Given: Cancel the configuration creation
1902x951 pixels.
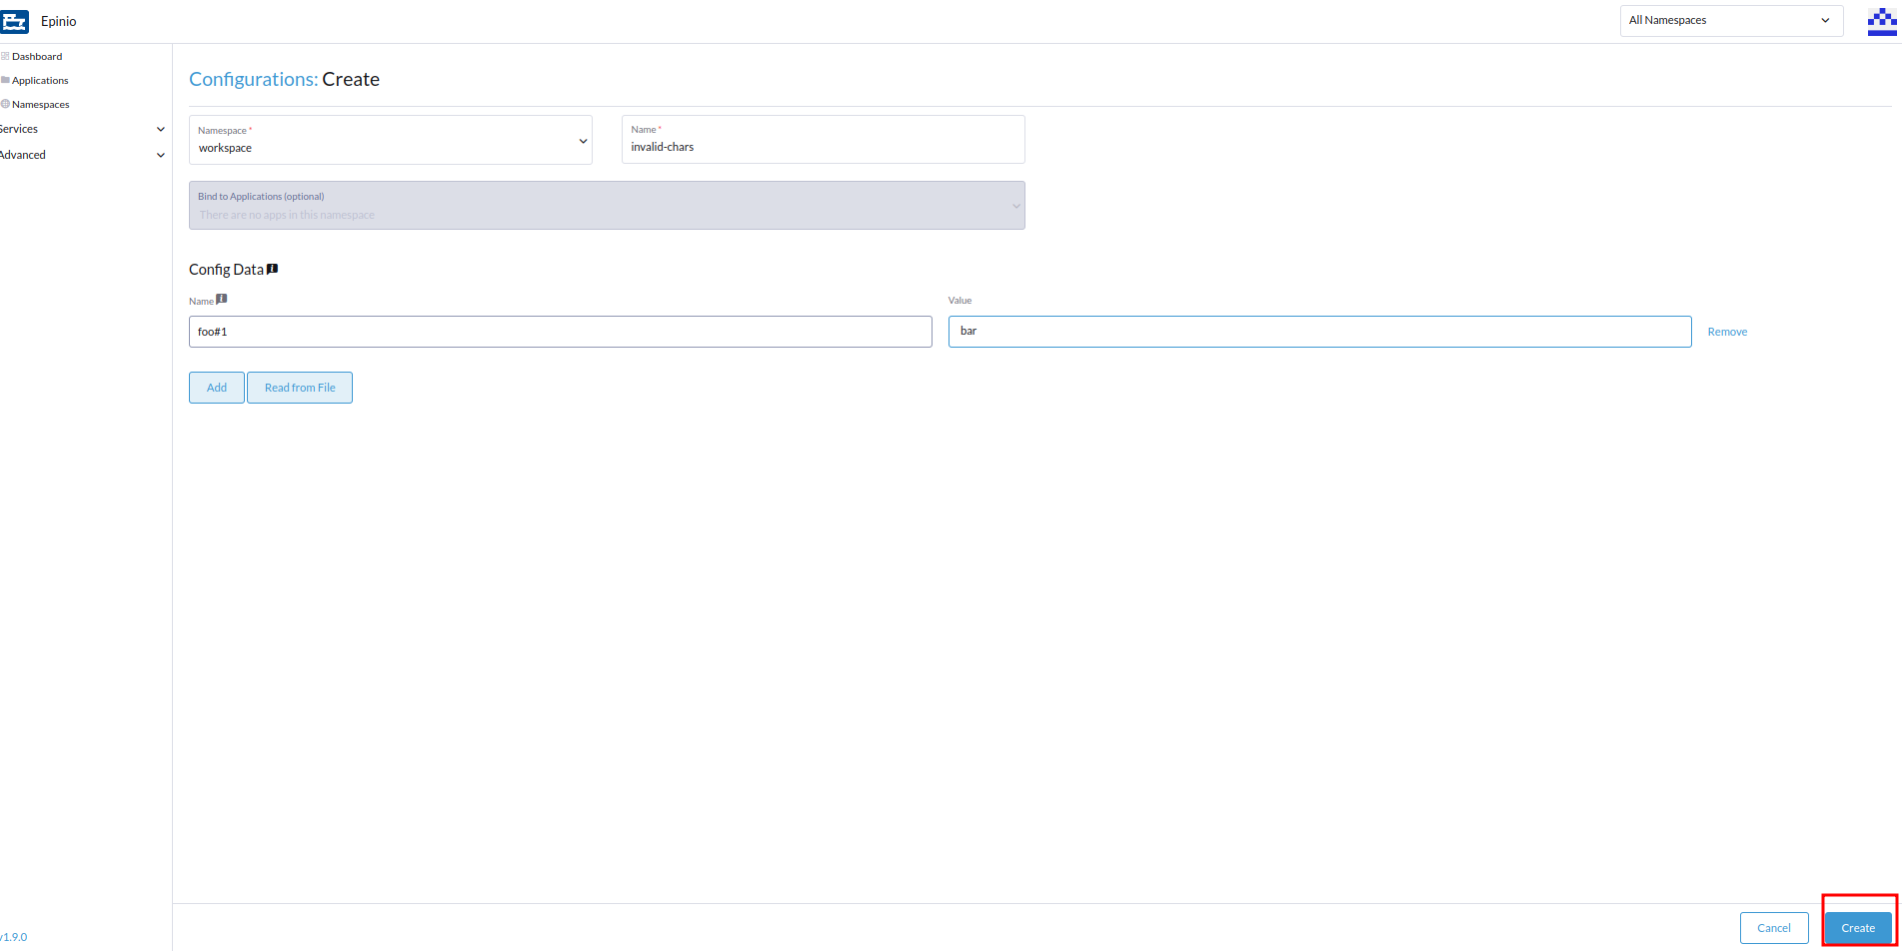Looking at the screenshot, I should coord(1773,927).
